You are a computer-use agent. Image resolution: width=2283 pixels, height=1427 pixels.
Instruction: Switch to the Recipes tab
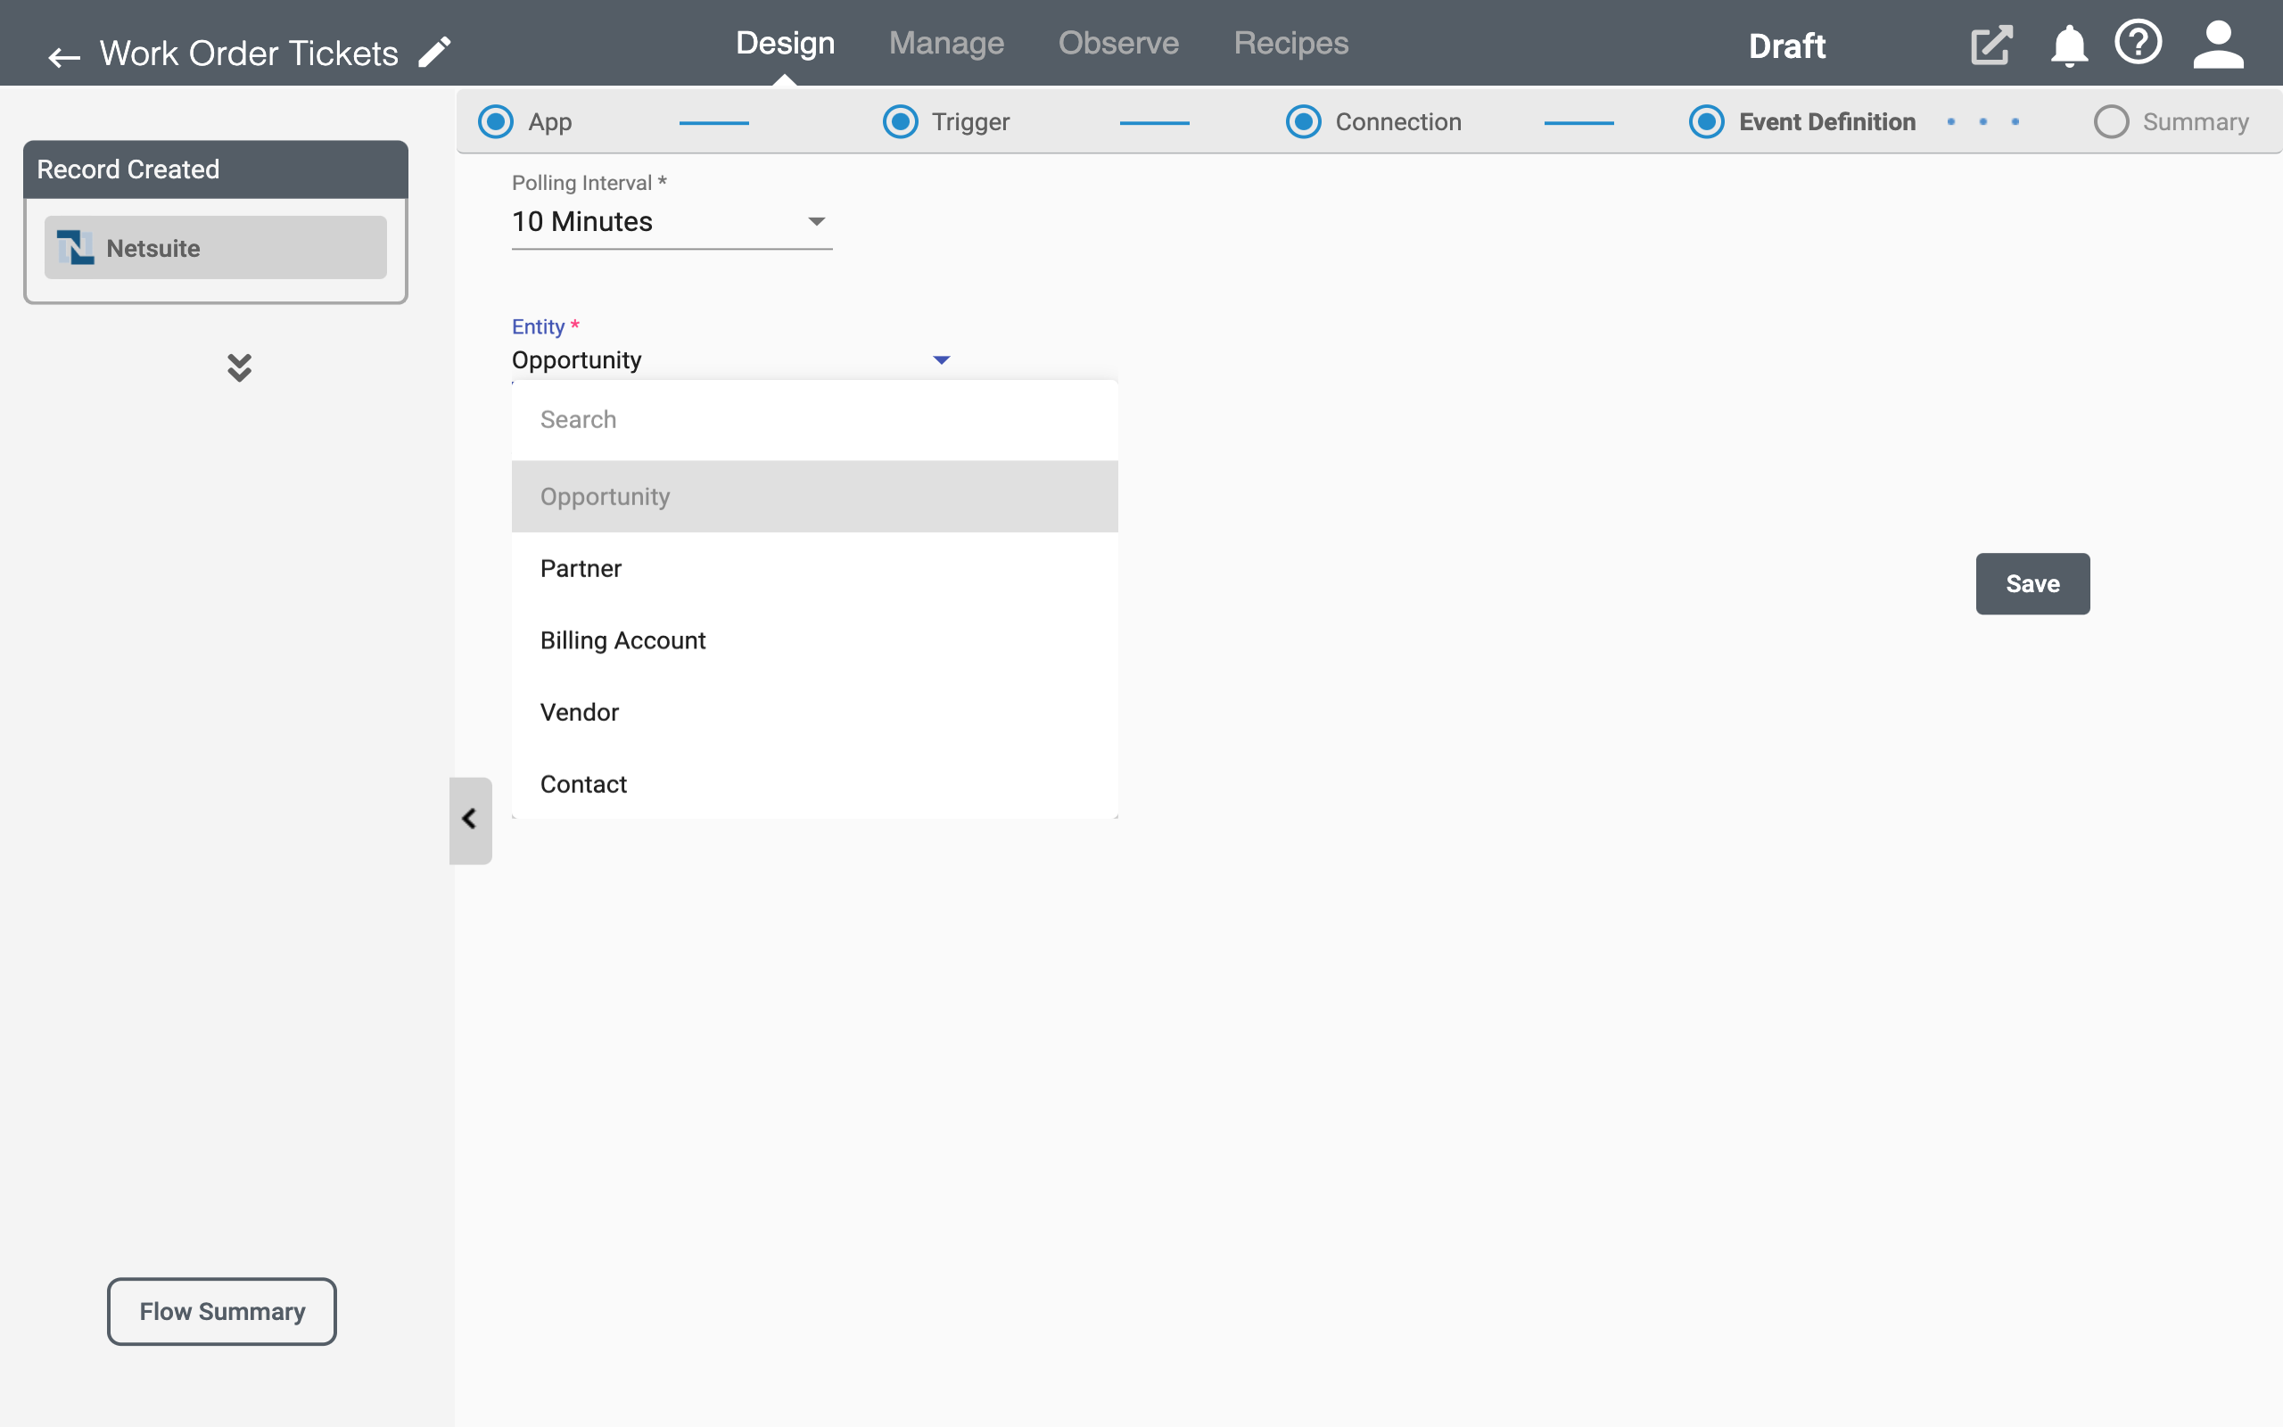coord(1290,45)
